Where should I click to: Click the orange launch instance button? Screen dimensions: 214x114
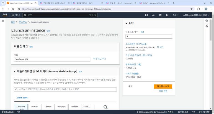[163, 86]
